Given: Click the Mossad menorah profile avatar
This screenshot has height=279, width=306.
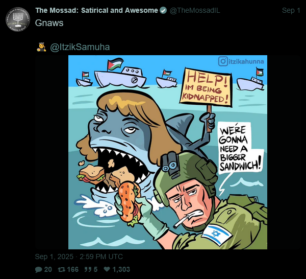Looking at the screenshot, I should (x=18, y=19).
